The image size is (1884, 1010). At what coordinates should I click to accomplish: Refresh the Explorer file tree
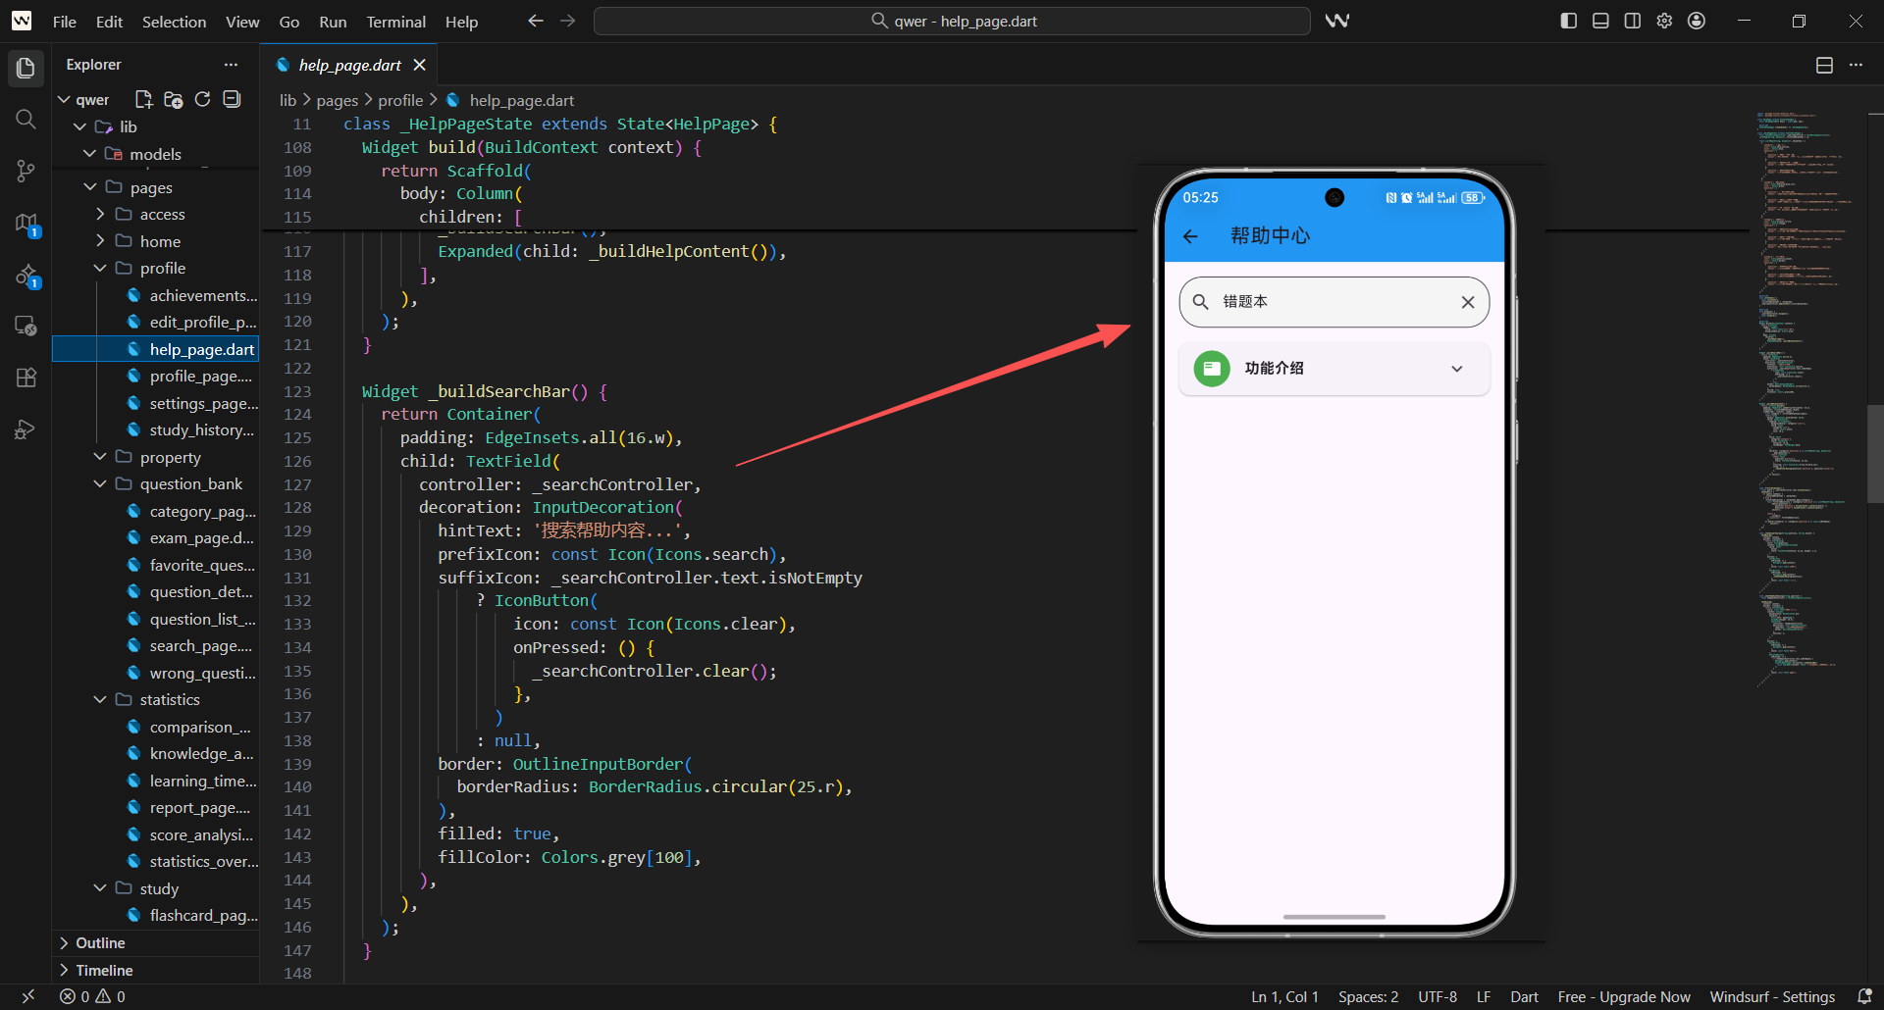click(x=202, y=99)
